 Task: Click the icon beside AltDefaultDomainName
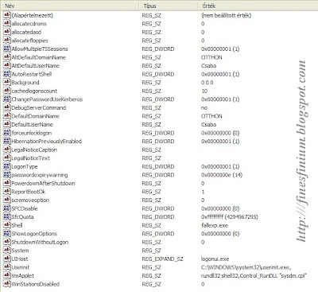[6, 57]
